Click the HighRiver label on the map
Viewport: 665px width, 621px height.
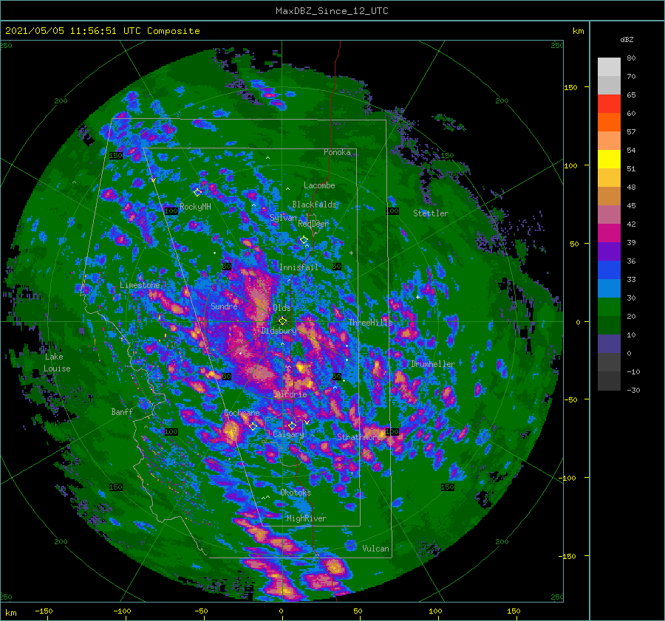[307, 518]
